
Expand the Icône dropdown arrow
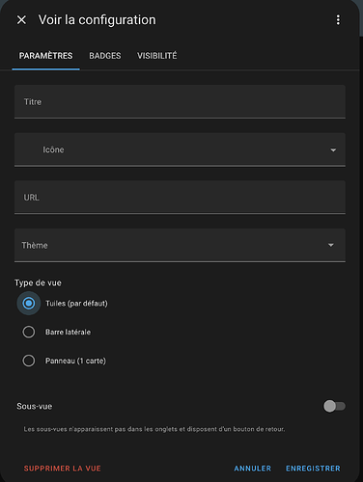click(333, 150)
